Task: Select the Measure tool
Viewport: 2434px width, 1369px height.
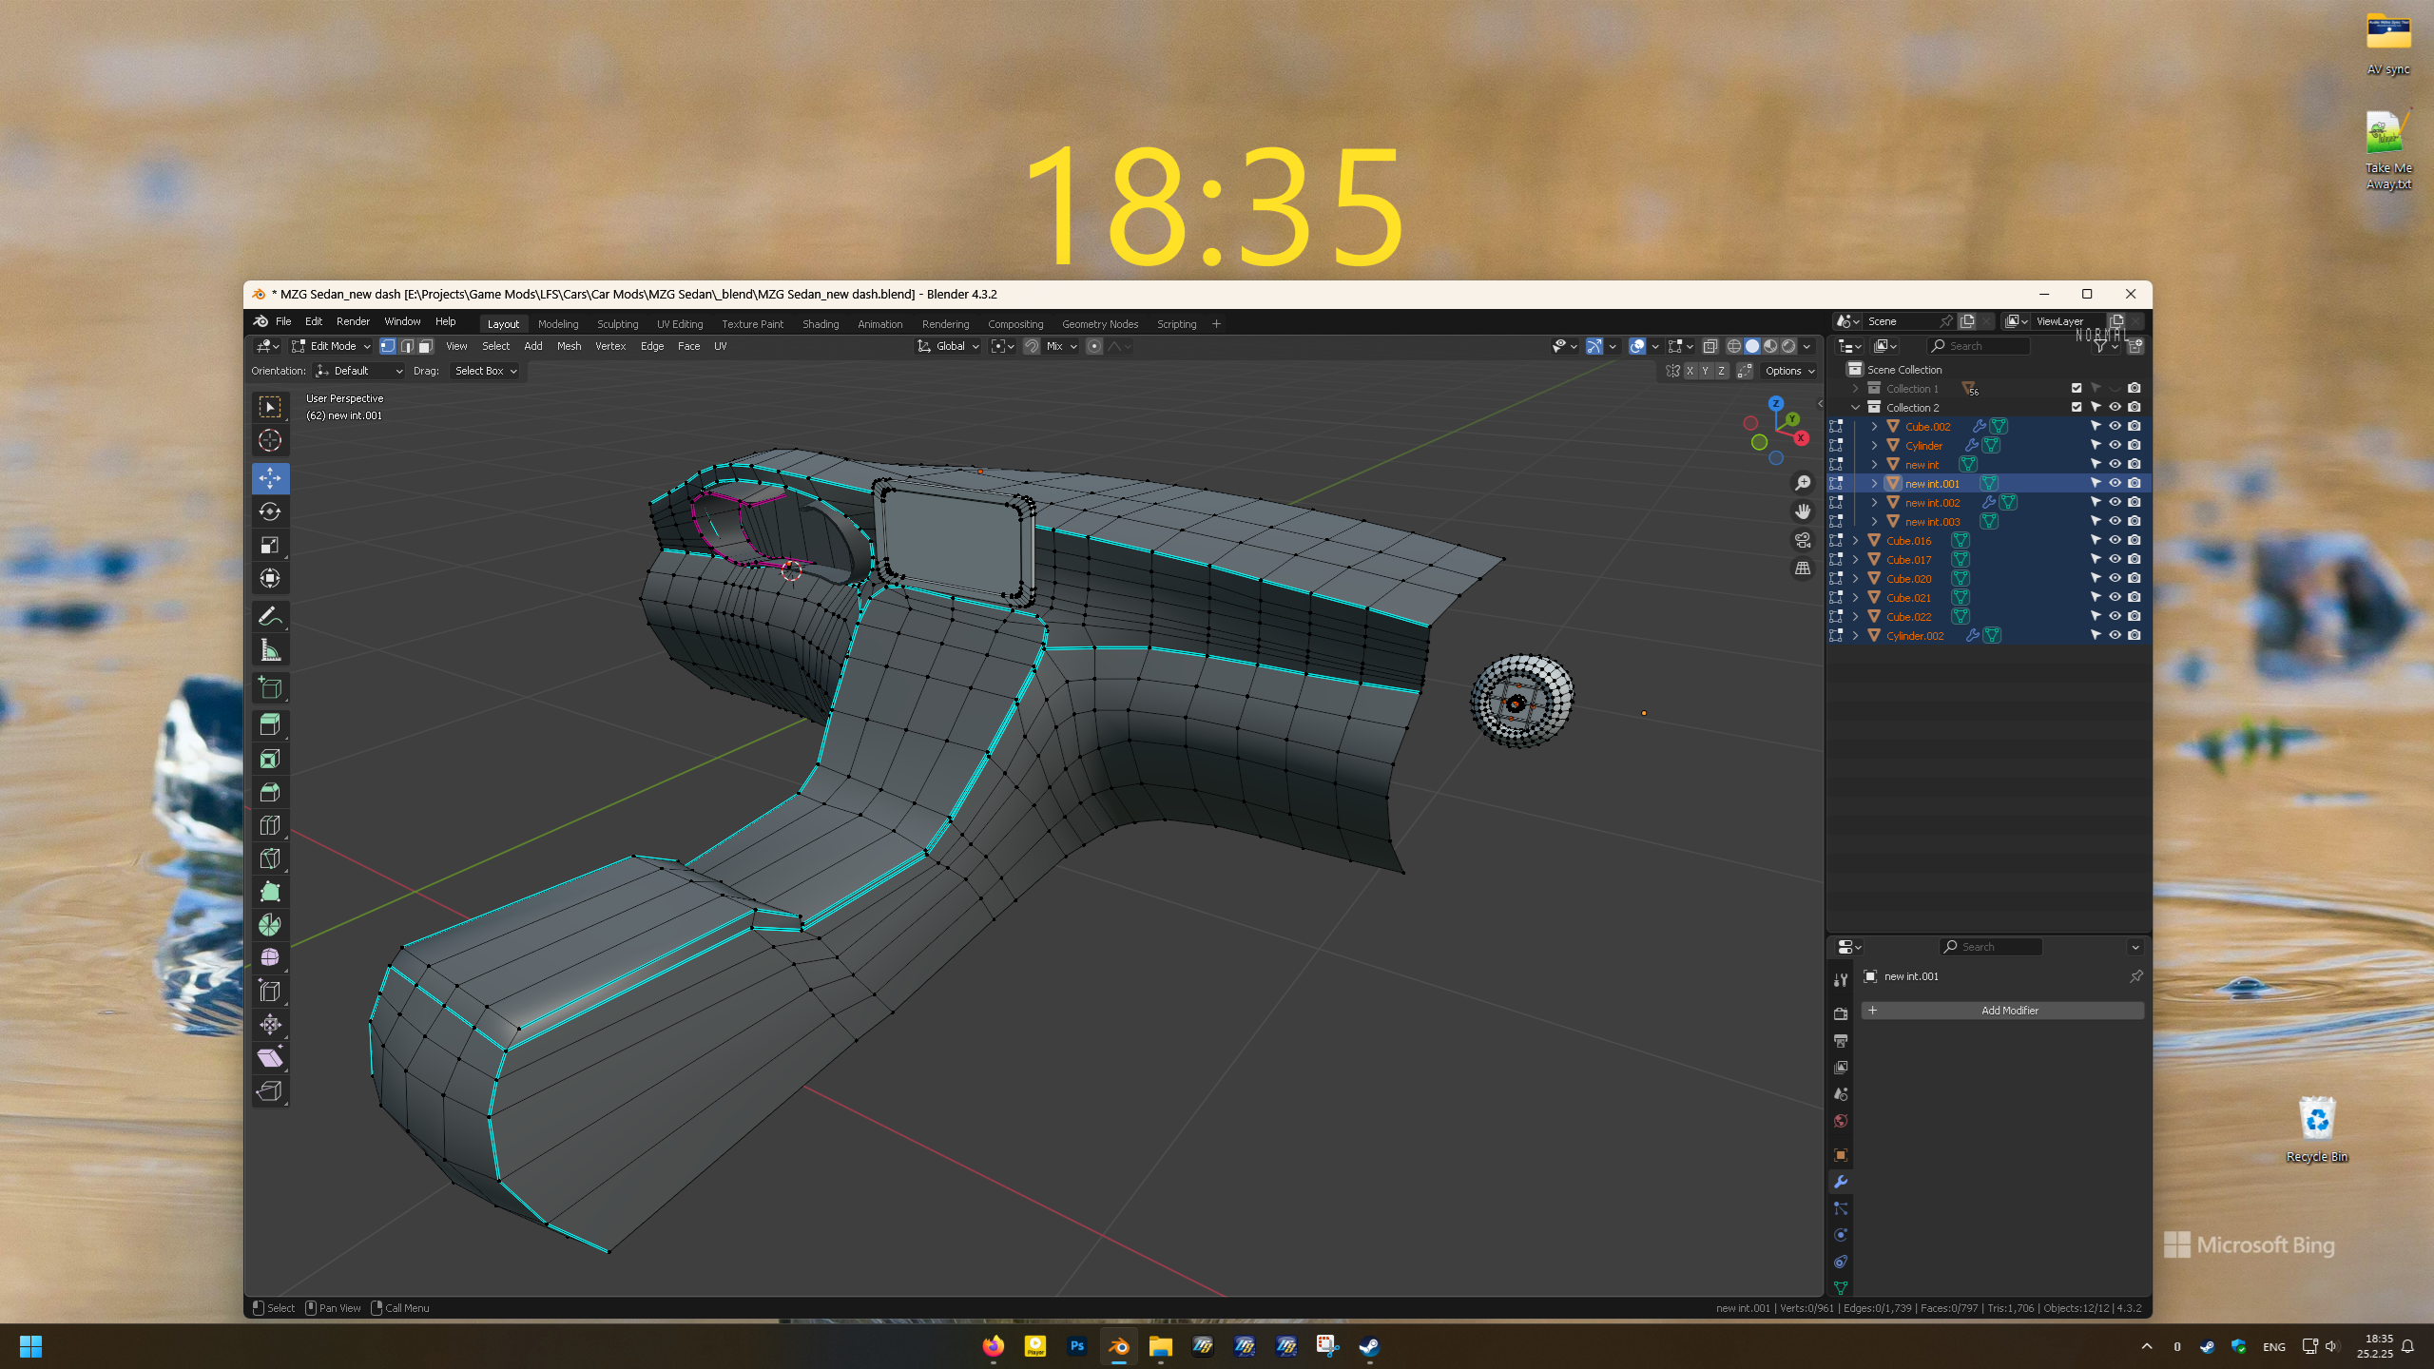Action: (270, 650)
